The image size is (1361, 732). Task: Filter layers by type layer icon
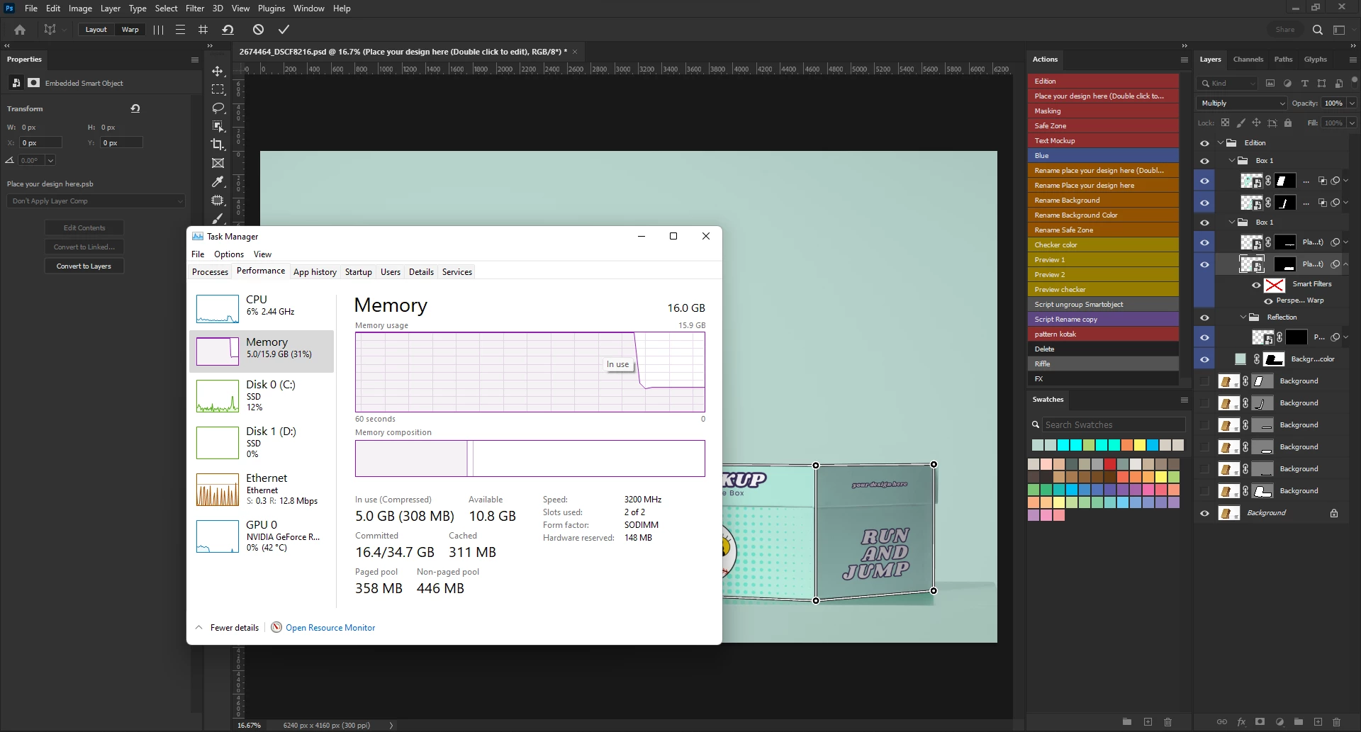[1304, 83]
